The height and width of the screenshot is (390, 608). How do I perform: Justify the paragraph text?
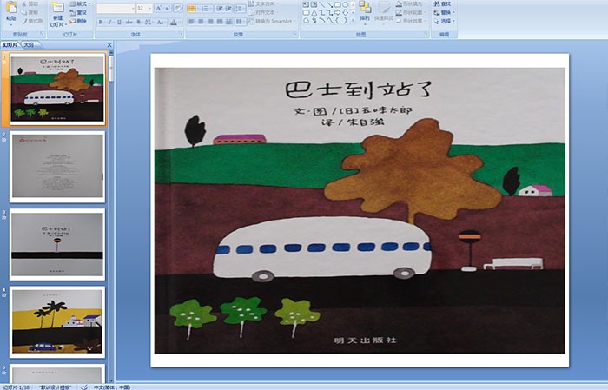point(220,22)
